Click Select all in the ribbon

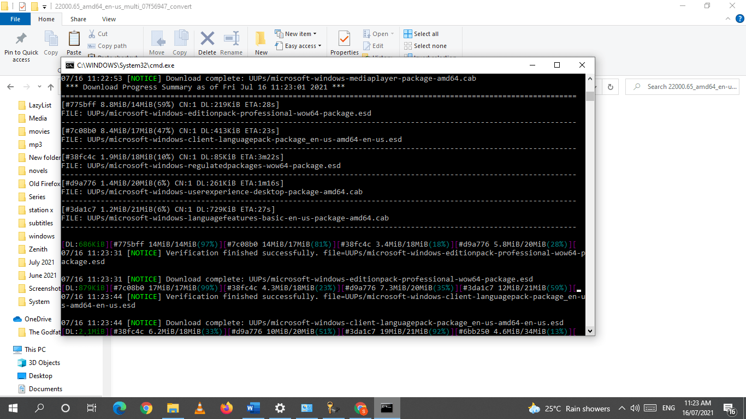pos(421,34)
